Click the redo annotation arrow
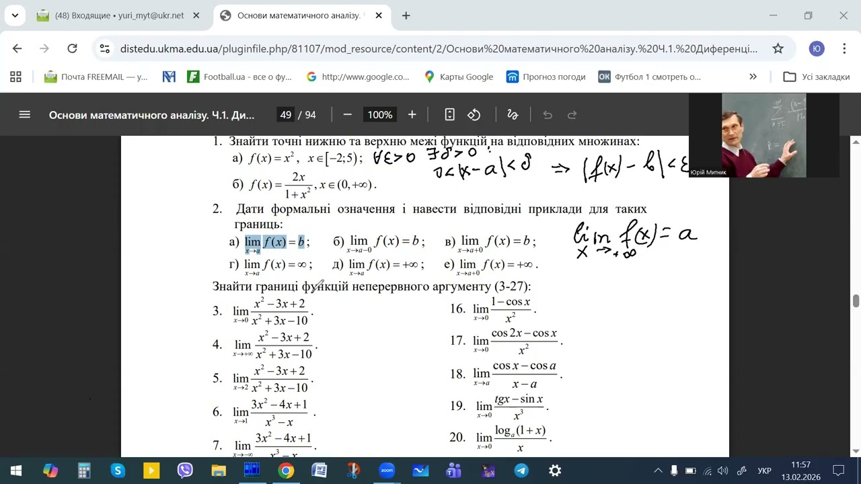Image resolution: width=861 pixels, height=484 pixels. (572, 115)
